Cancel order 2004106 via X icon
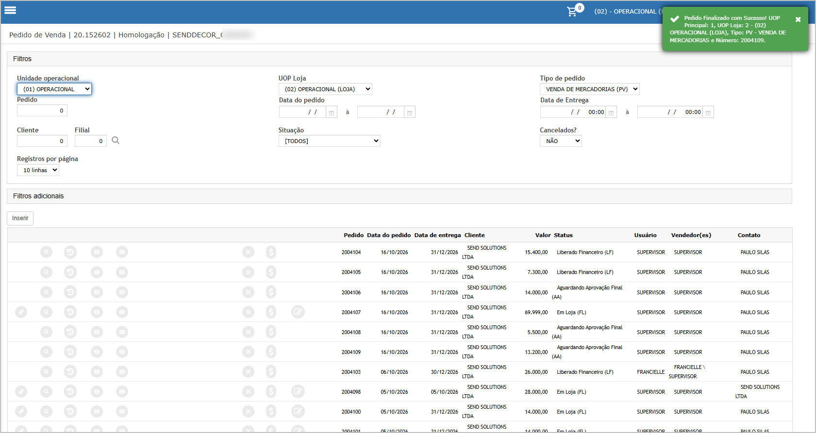This screenshot has width=816, height=433. click(x=248, y=292)
